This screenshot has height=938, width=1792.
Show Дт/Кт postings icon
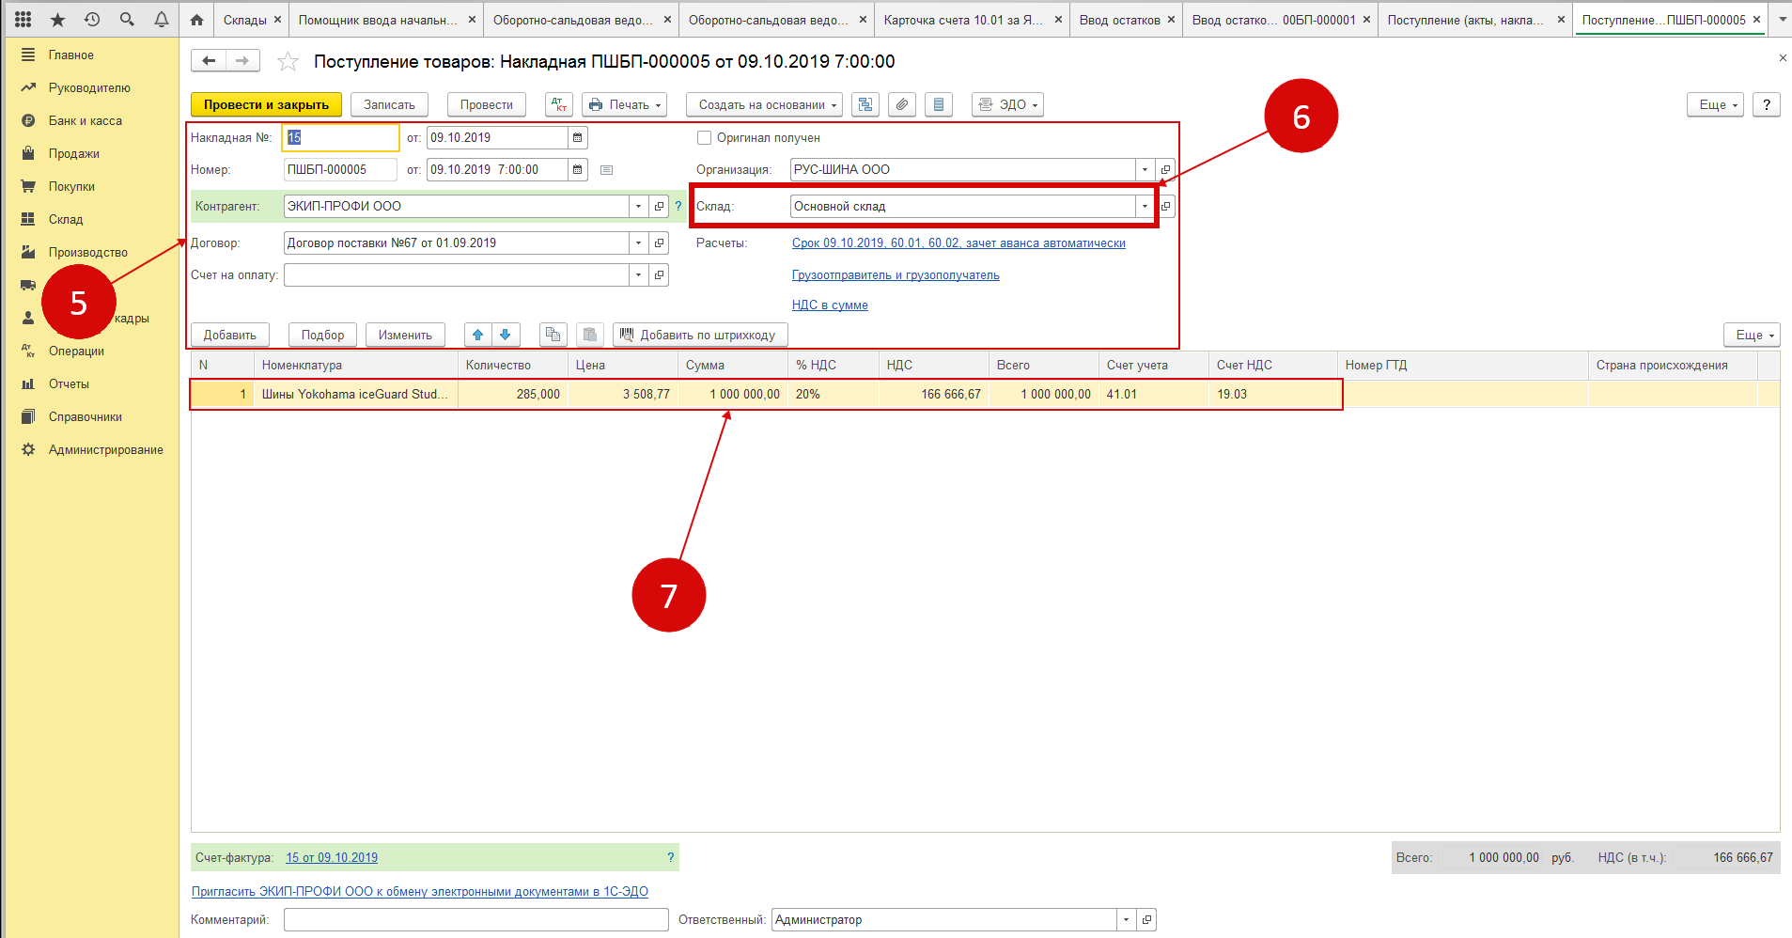point(559,104)
